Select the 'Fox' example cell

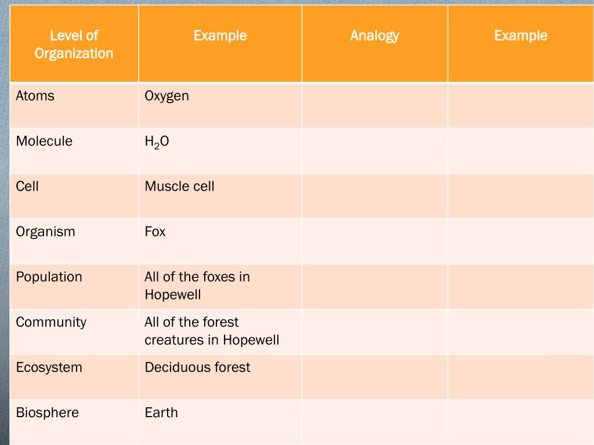click(x=220, y=241)
